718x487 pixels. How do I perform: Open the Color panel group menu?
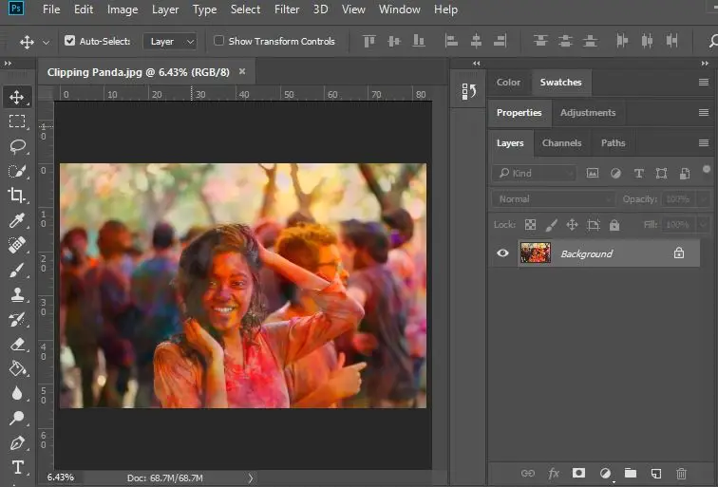pos(704,82)
